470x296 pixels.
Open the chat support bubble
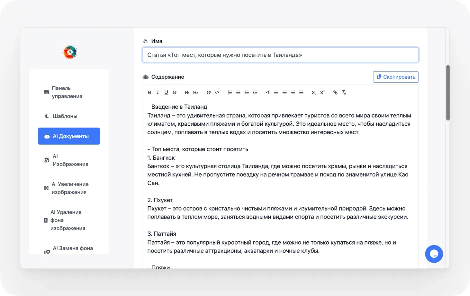click(434, 254)
